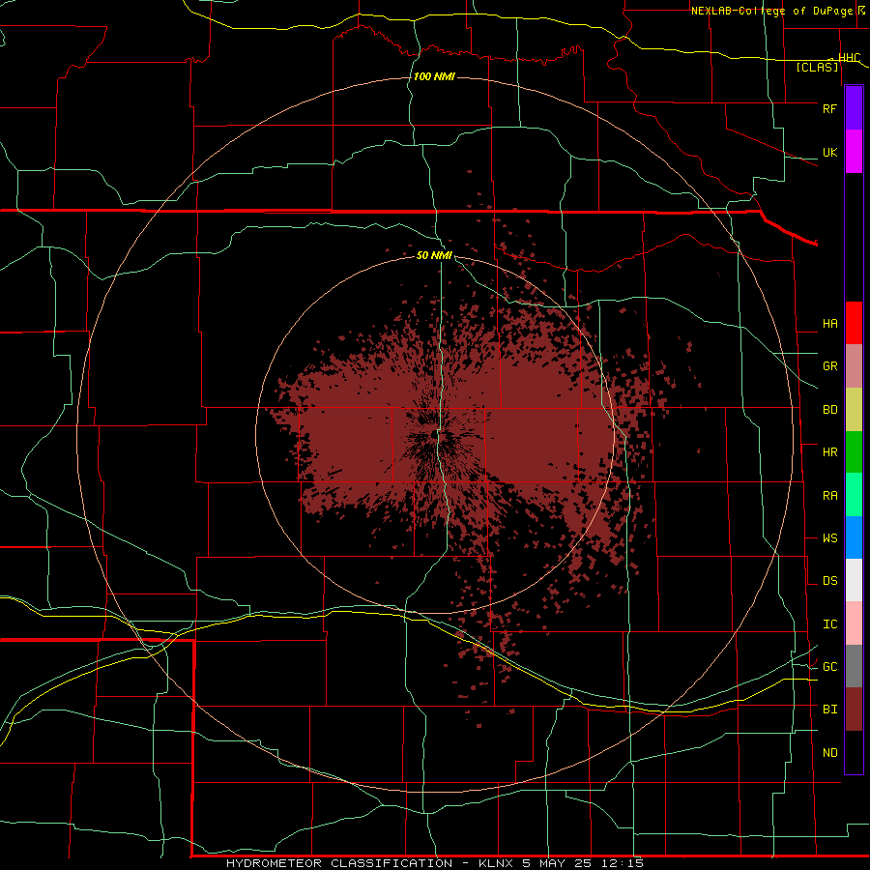870x870 pixels.
Task: Click the BI brown legend swatch
Action: click(854, 710)
